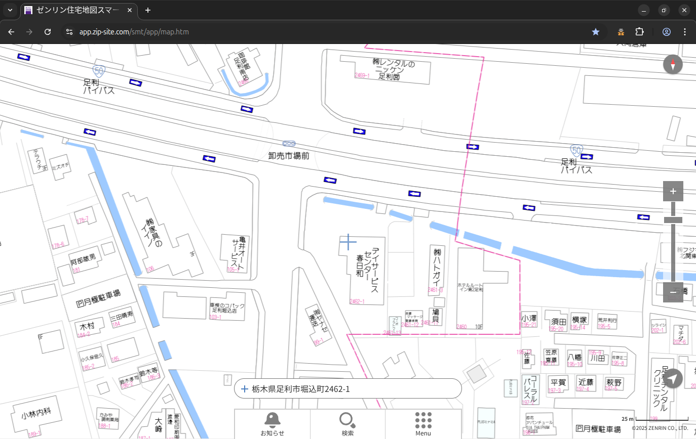
Task: Open the Chrome profile avatar
Action: 666,32
